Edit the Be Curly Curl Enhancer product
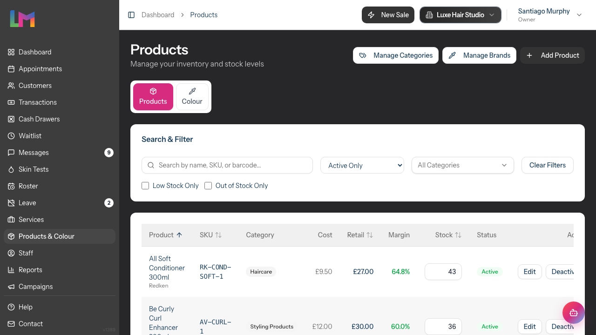Viewport: 596px width, 335px height. tap(530, 327)
